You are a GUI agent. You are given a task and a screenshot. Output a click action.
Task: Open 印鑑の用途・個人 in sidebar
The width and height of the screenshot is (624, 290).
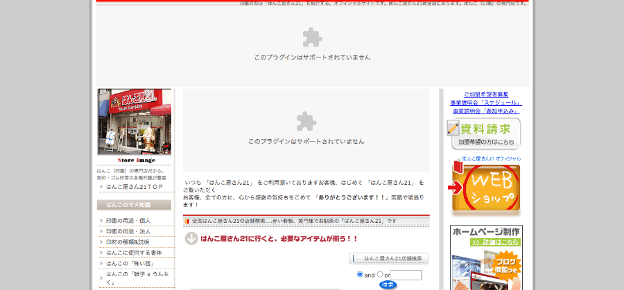pyautogui.click(x=128, y=220)
